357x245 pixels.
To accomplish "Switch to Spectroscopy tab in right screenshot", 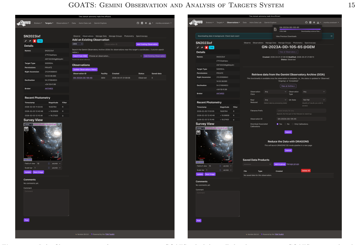I will (310, 43).
